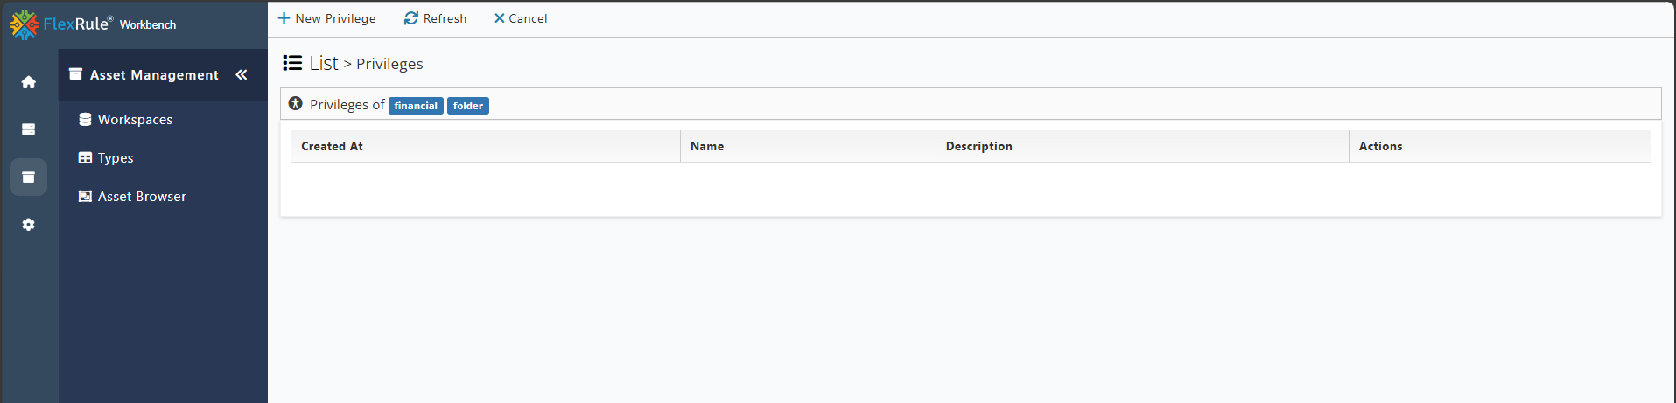Click the FlexRule logo icon

pos(24,24)
